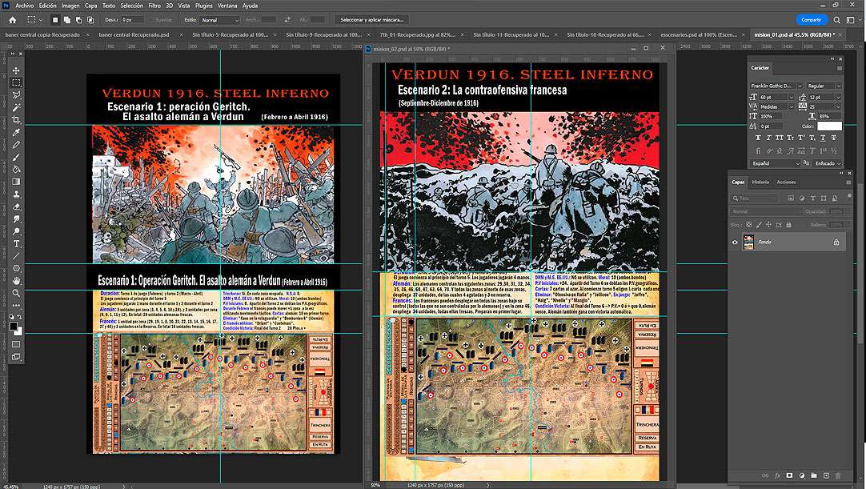Toggle Faux Bold in Carácter panel
Viewport: 866px width, 489px height.
pos(758,138)
